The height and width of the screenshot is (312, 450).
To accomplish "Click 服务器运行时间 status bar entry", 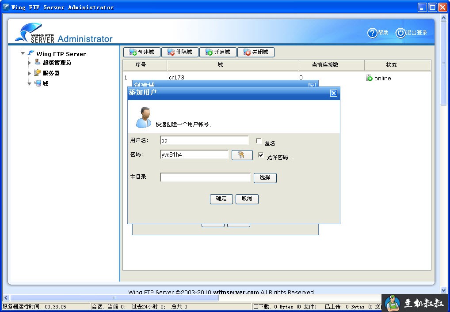I will coord(34,307).
